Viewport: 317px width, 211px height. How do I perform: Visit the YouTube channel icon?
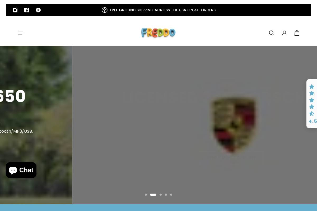pyautogui.click(x=38, y=10)
